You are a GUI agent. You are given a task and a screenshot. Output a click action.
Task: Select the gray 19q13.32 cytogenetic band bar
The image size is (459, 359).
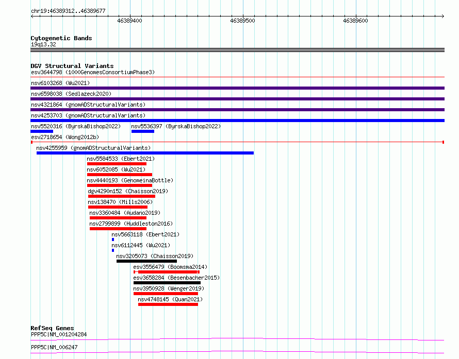pos(237,50)
